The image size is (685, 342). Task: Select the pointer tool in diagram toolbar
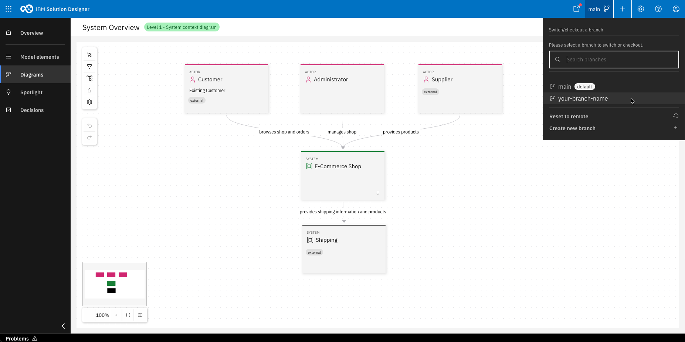[89, 55]
